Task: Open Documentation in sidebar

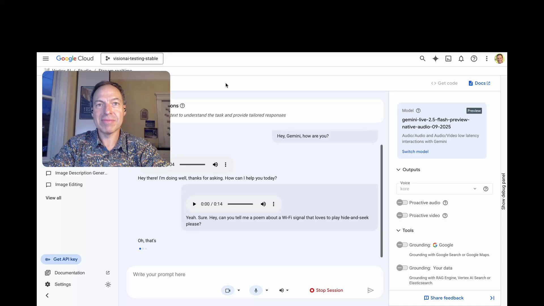Action: (69, 273)
